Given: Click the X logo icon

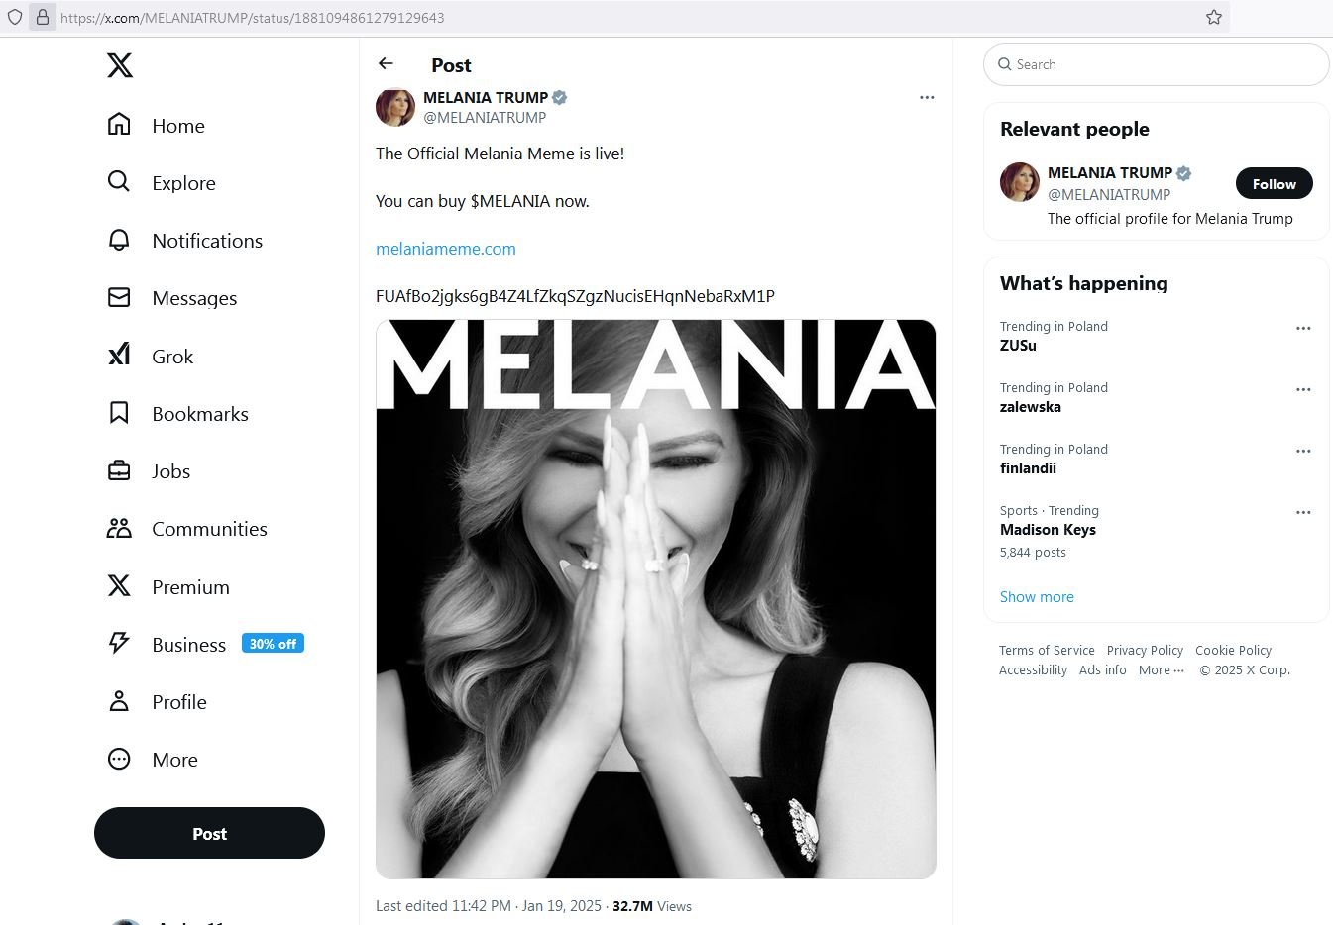Looking at the screenshot, I should pyautogui.click(x=119, y=66).
